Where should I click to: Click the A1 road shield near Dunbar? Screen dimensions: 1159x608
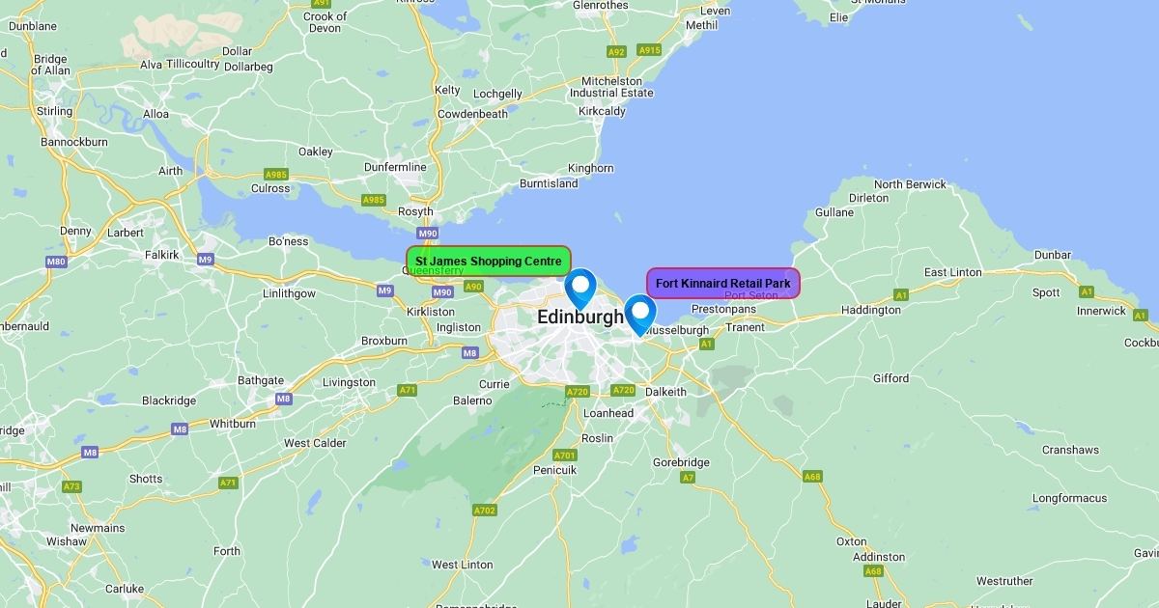click(x=1087, y=291)
